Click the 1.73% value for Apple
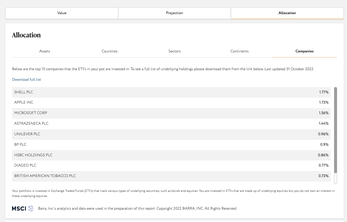The width and height of the screenshot is (347, 222). click(x=324, y=102)
